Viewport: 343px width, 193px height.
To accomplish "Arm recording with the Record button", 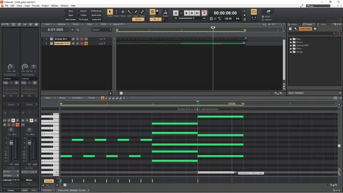I will coord(204,13).
